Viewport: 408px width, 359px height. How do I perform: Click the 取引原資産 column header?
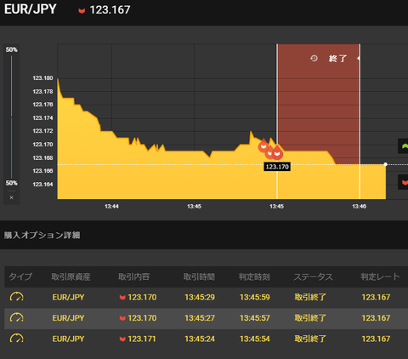71,276
